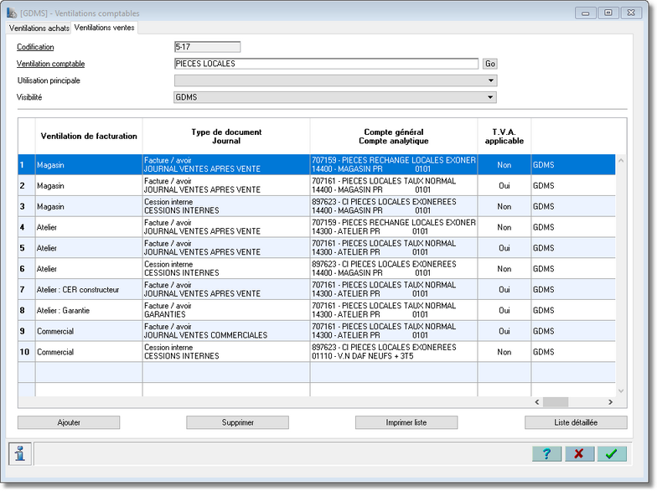Maximize the Ventilations comptables window

tap(608, 13)
